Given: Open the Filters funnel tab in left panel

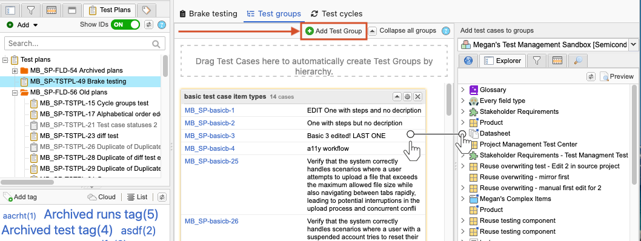Looking at the screenshot, I should 31,10.
